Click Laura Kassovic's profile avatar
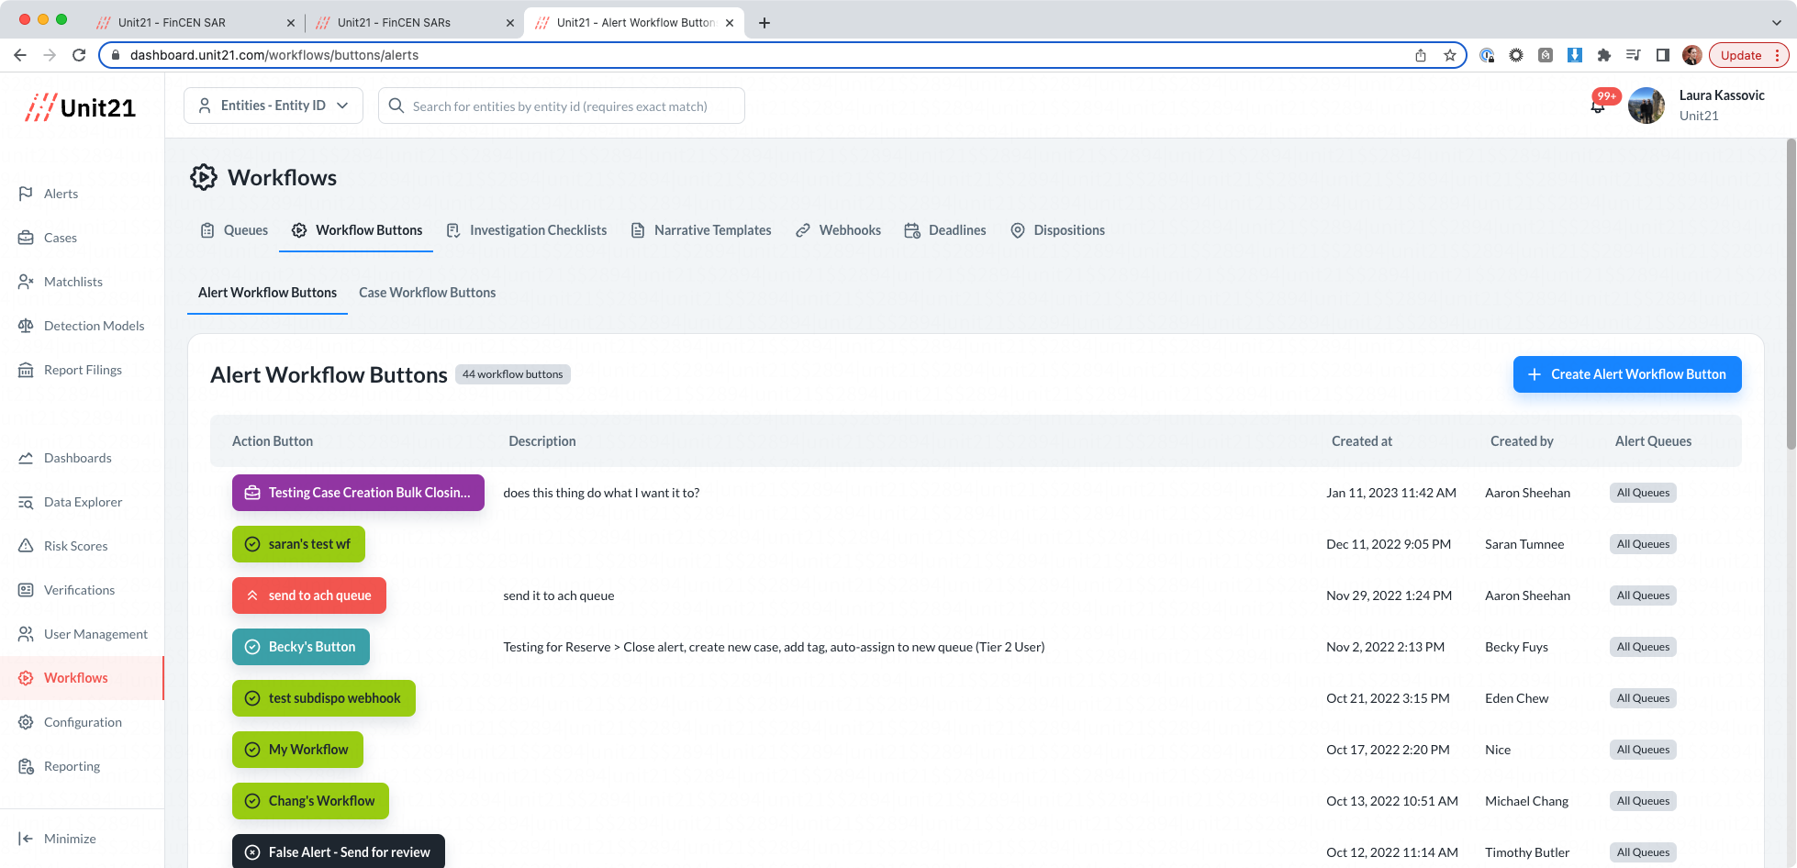The image size is (1797, 868). 1646,106
